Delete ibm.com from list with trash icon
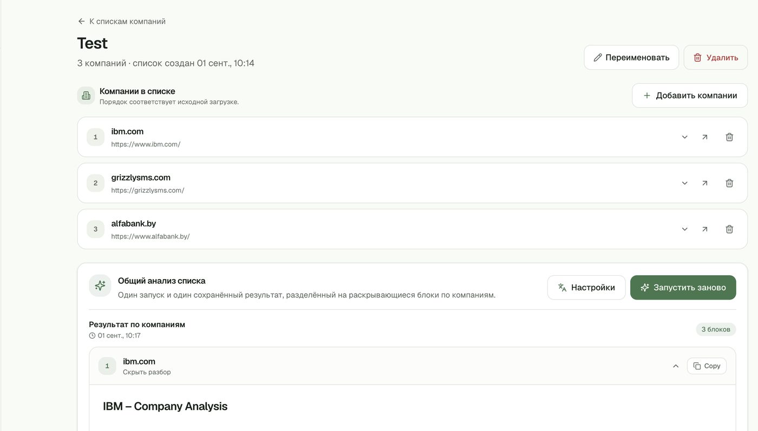758x431 pixels. [729, 137]
